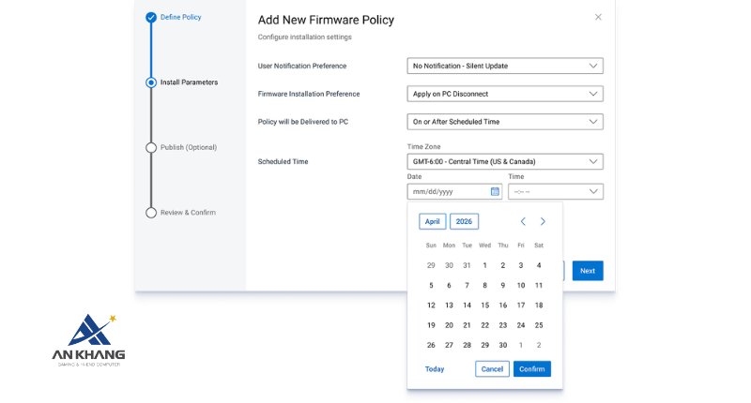The image size is (751, 403).
Task: Select April 12 in the calendar
Action: (x=431, y=305)
